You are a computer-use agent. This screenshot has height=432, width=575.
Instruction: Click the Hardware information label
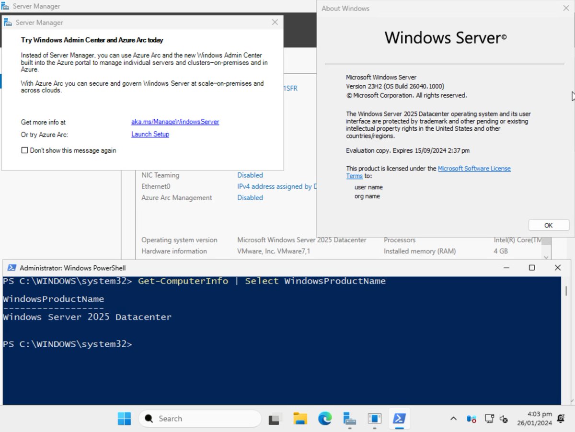coord(174,251)
